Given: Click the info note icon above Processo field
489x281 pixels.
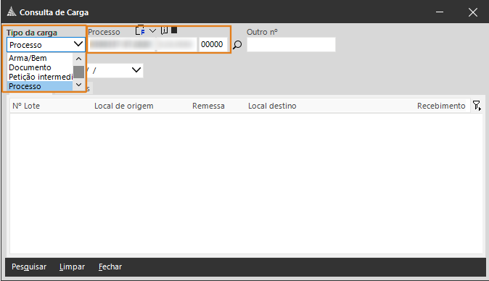Looking at the screenshot, I should pyautogui.click(x=164, y=30).
